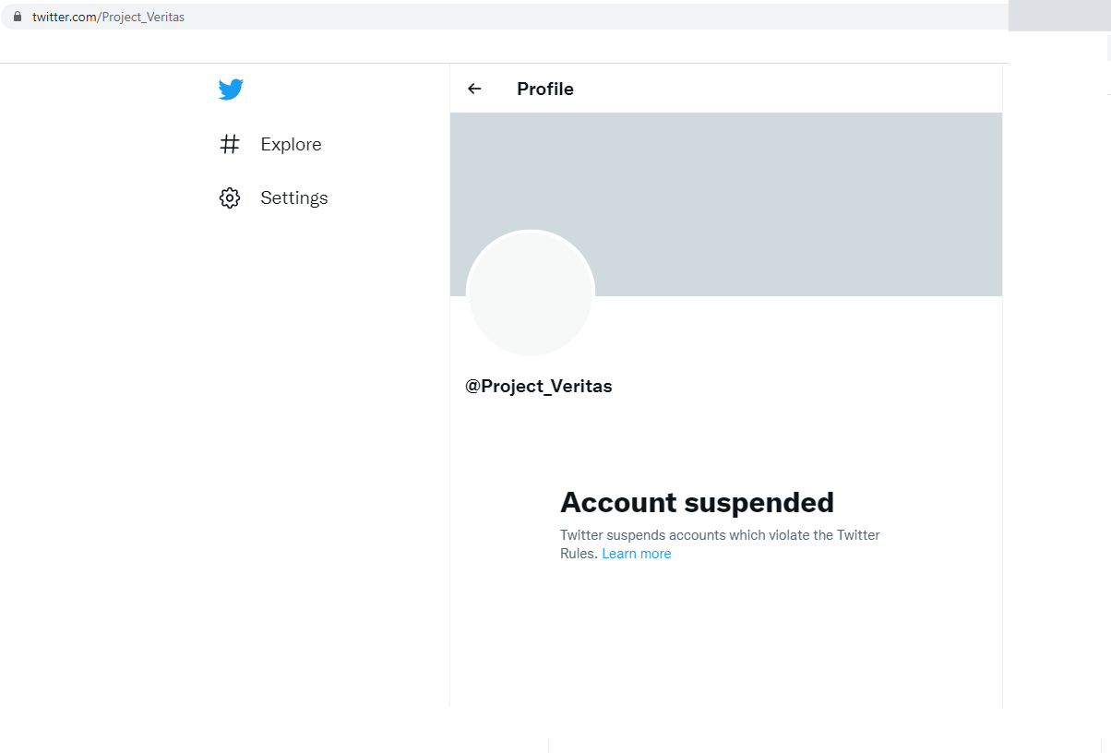Follow the Learn more link

pos(636,554)
